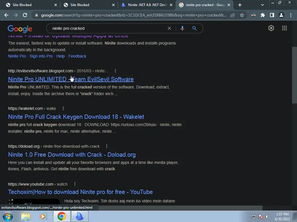The width and height of the screenshot is (297, 222).
Task: Go to Google home via logo
Action: 20,29
